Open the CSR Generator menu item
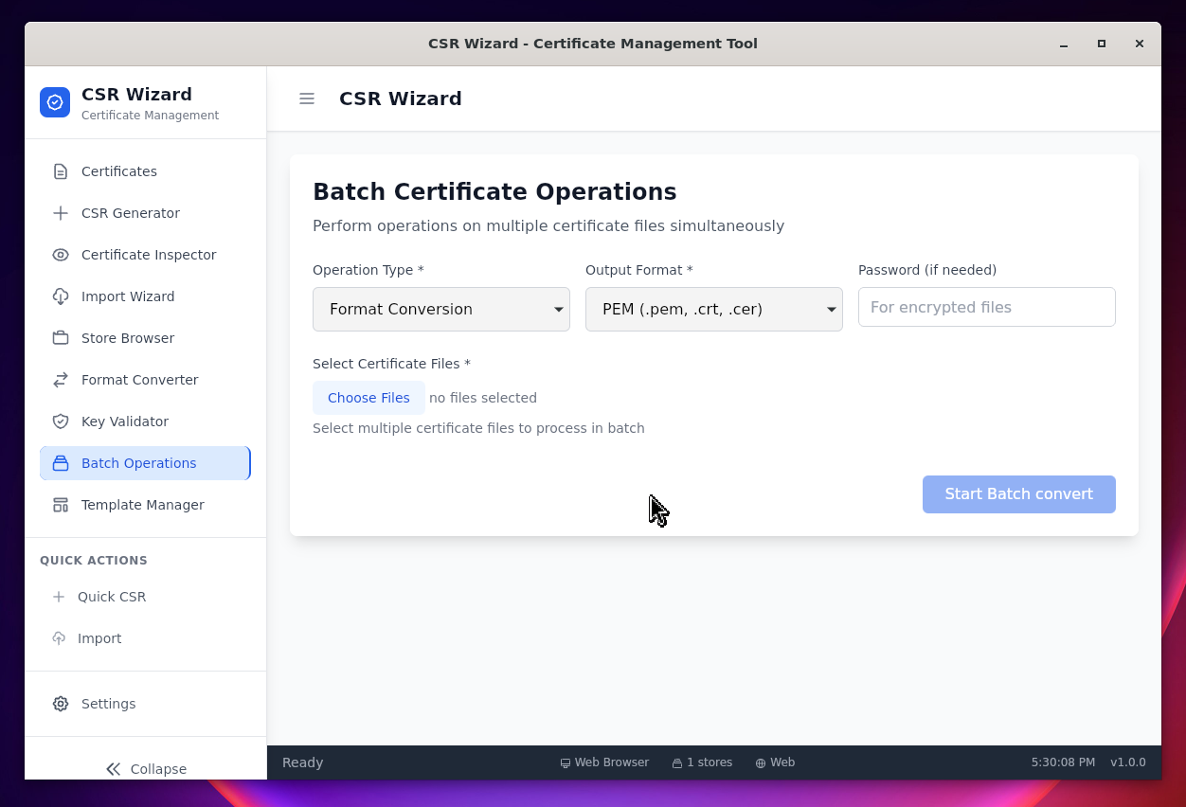 point(131,213)
